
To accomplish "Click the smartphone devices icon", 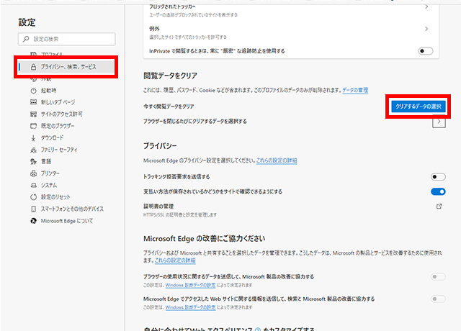I will 34,209.
